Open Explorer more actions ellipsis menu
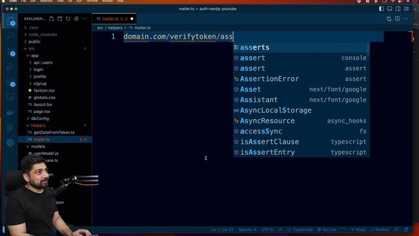The image size is (419, 236). tap(84, 19)
